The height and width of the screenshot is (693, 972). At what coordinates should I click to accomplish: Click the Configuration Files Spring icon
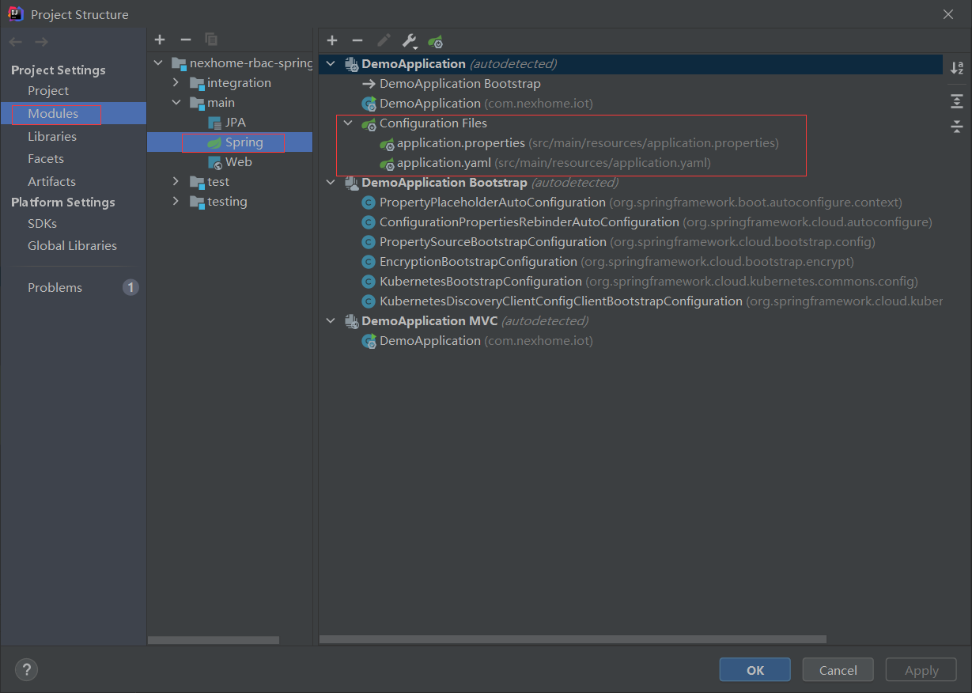(x=369, y=123)
